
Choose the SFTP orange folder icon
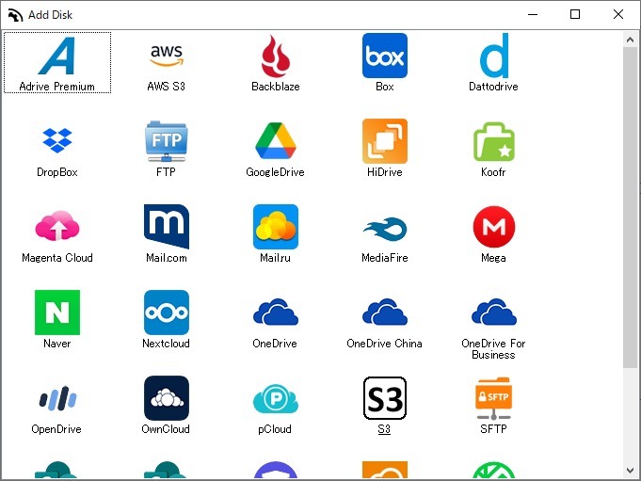[x=494, y=398]
